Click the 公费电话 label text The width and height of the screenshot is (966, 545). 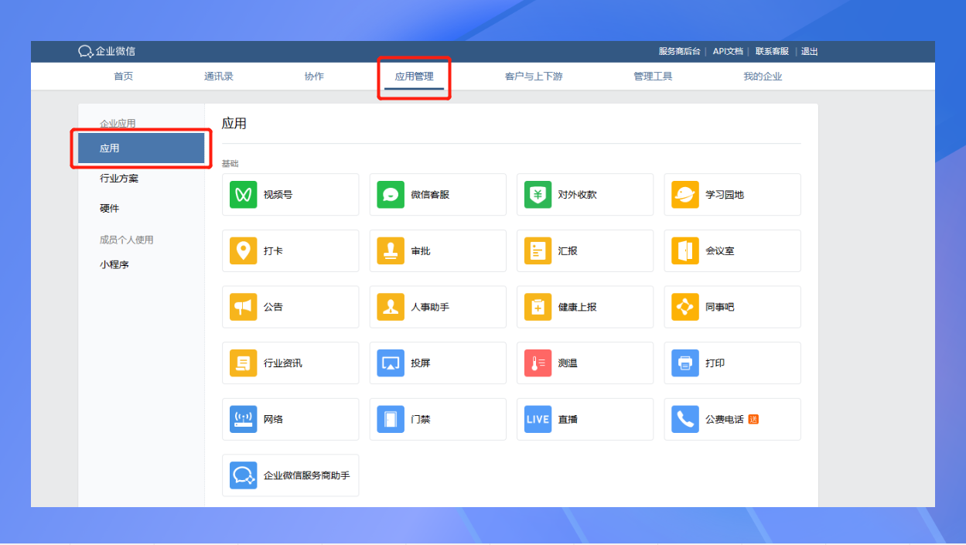725,420
